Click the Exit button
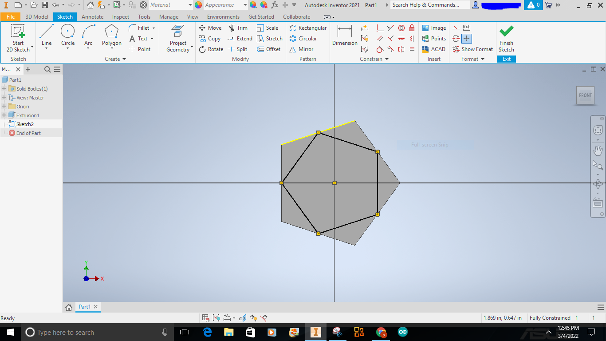The width and height of the screenshot is (606, 341). pyautogui.click(x=506, y=59)
